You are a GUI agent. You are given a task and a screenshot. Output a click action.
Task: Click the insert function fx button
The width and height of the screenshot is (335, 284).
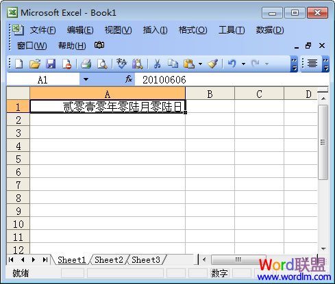tap(129, 79)
